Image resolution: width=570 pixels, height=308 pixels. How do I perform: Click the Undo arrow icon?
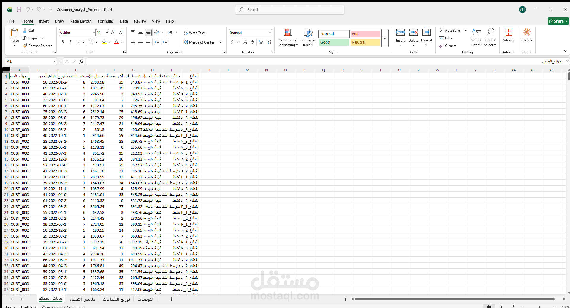point(27,9)
